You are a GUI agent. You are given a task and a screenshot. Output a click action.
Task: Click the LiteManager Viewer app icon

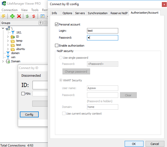pyautogui.click(x=4, y=3)
